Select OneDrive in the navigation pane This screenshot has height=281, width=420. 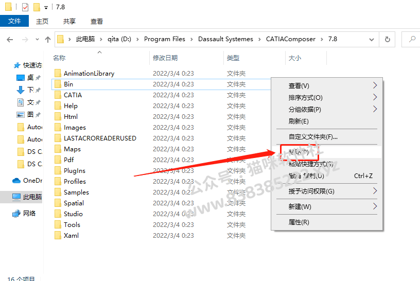coord(27,181)
